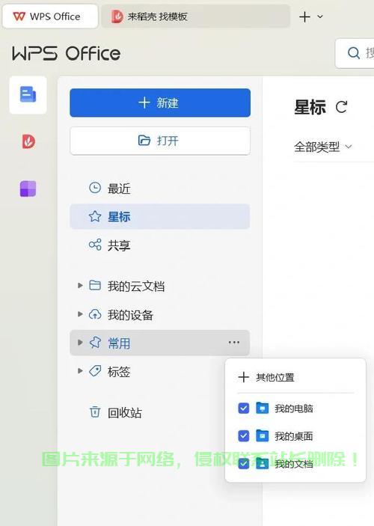
Task: Open the 全部类型 filter dropdown
Action: 323,147
